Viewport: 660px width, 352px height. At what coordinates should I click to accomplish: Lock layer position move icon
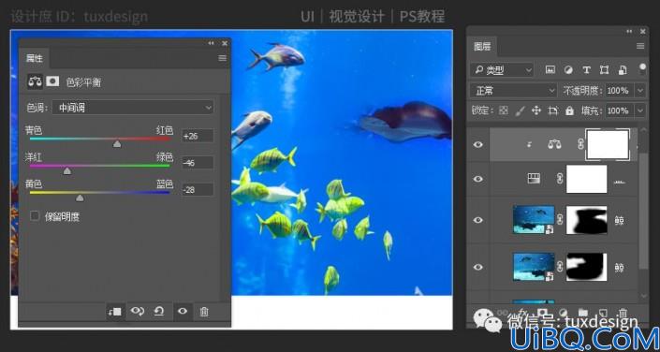point(536,110)
